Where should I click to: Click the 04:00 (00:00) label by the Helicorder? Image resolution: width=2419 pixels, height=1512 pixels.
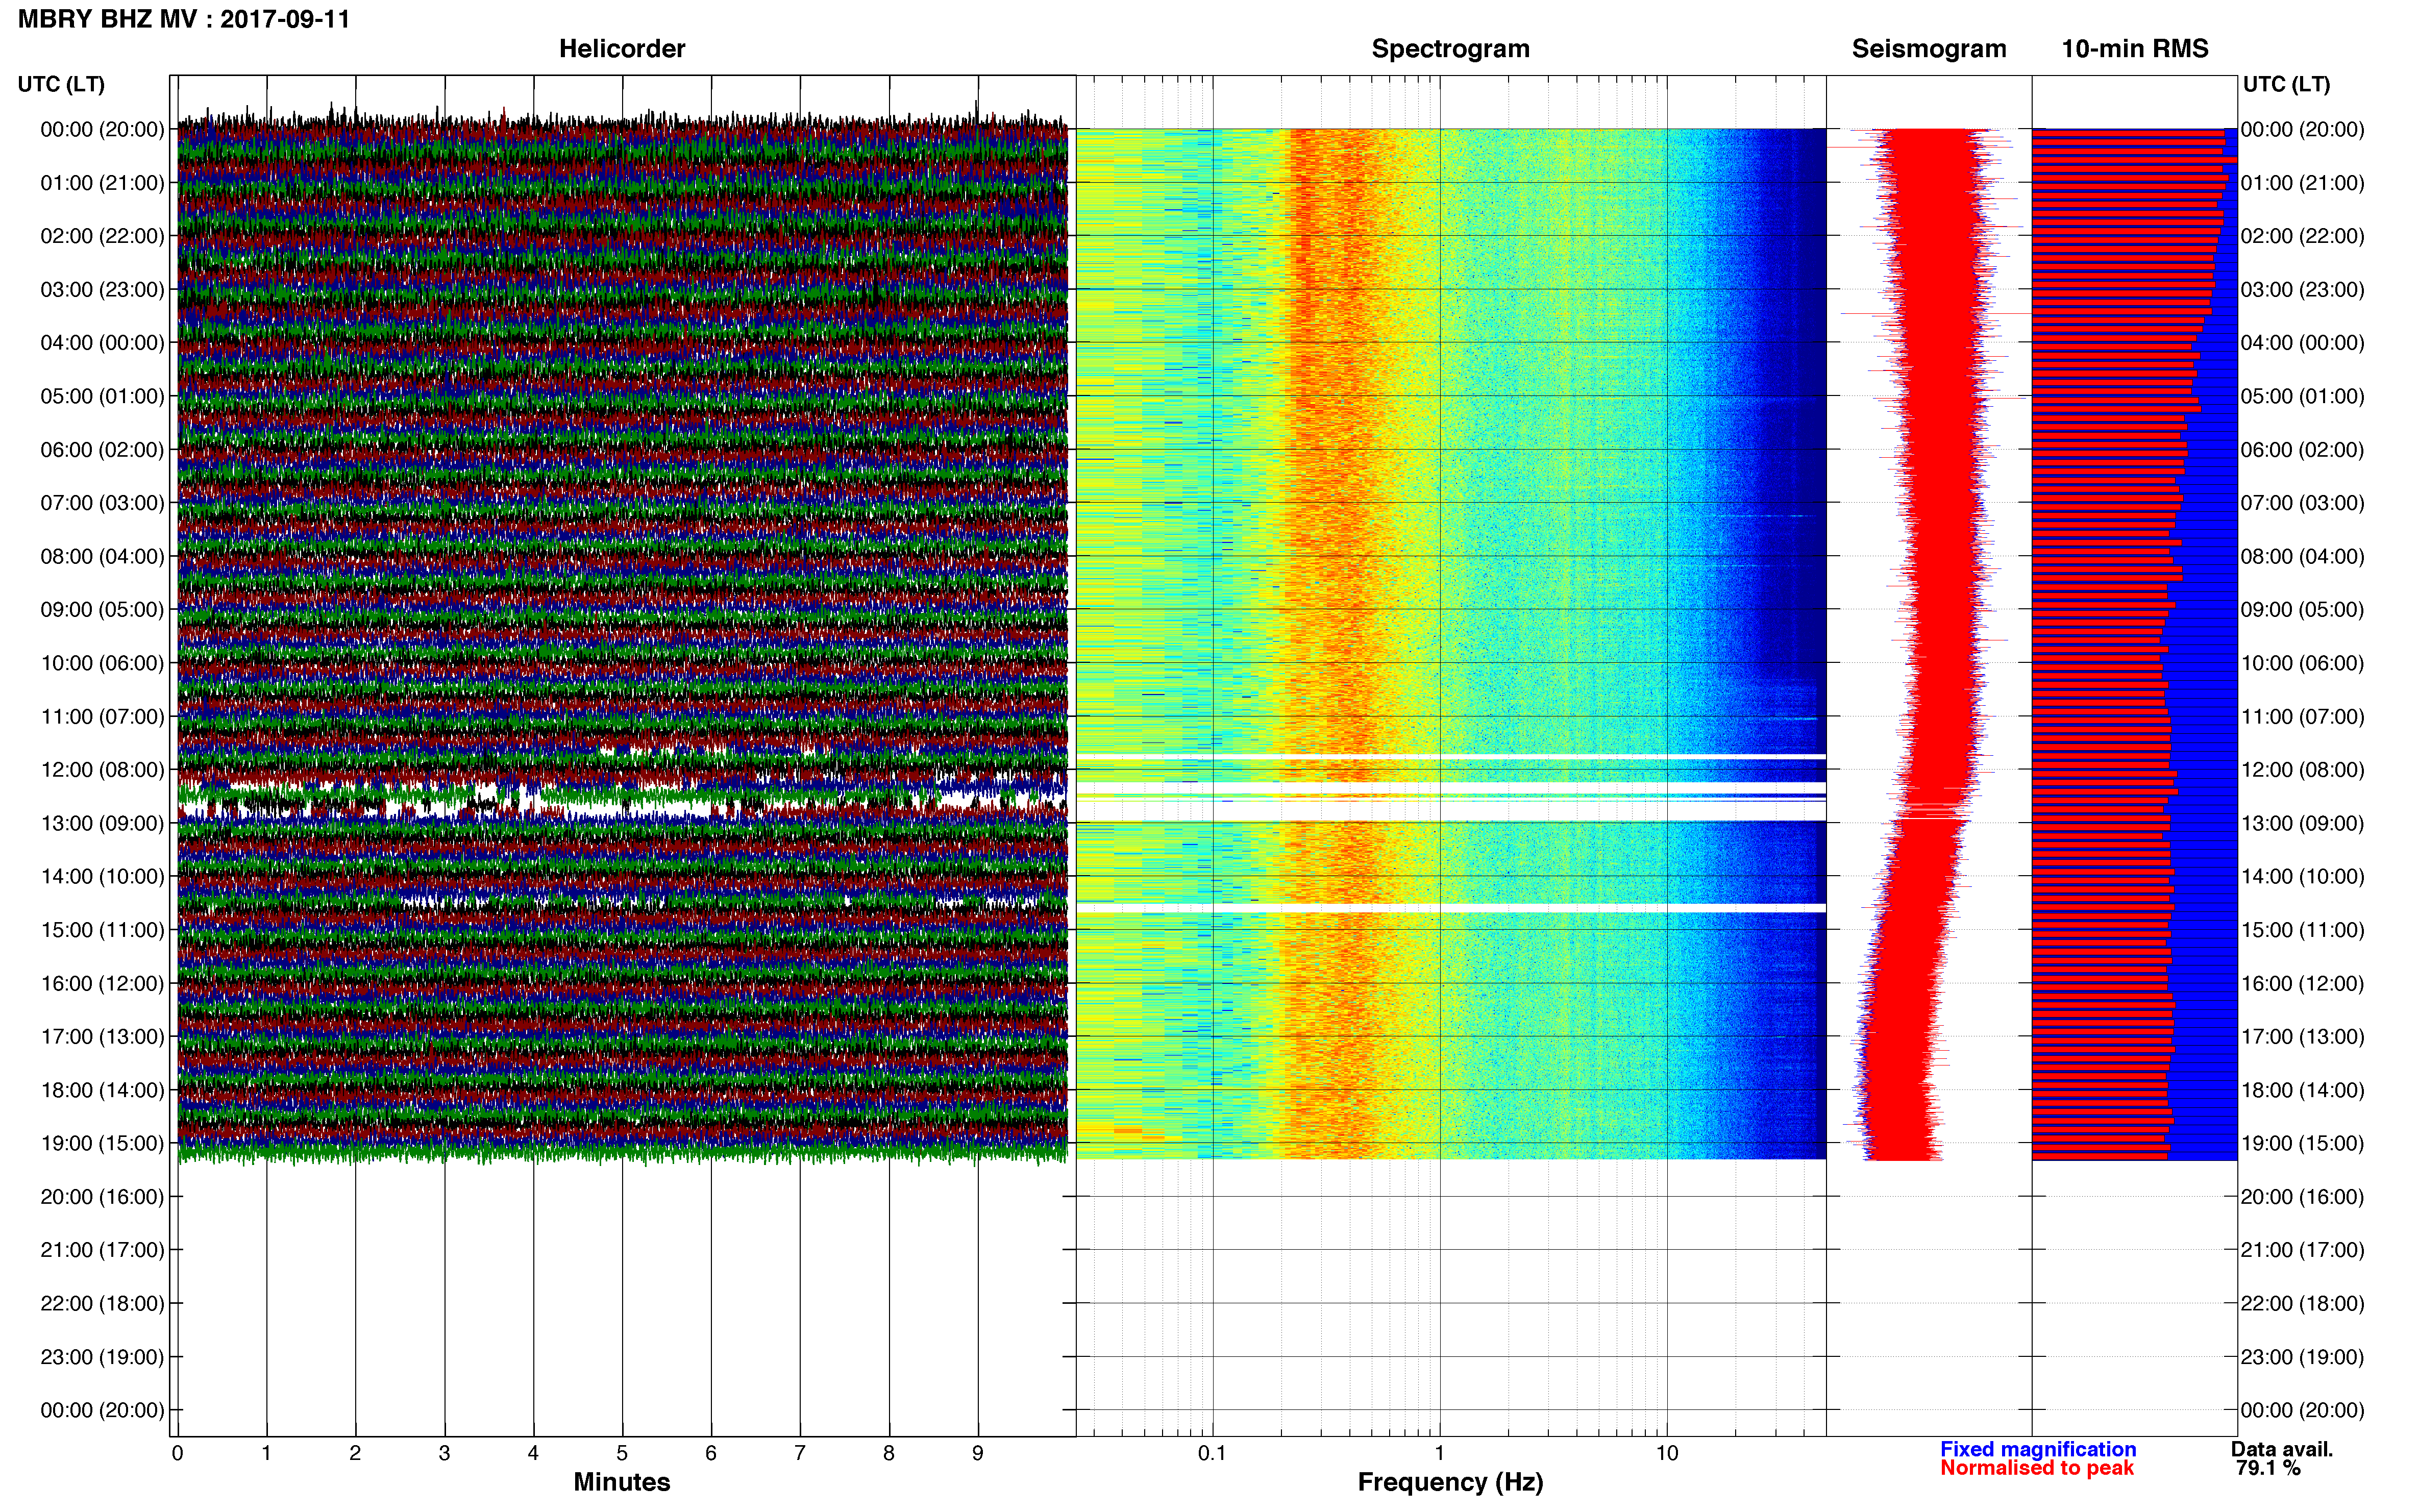(x=102, y=343)
